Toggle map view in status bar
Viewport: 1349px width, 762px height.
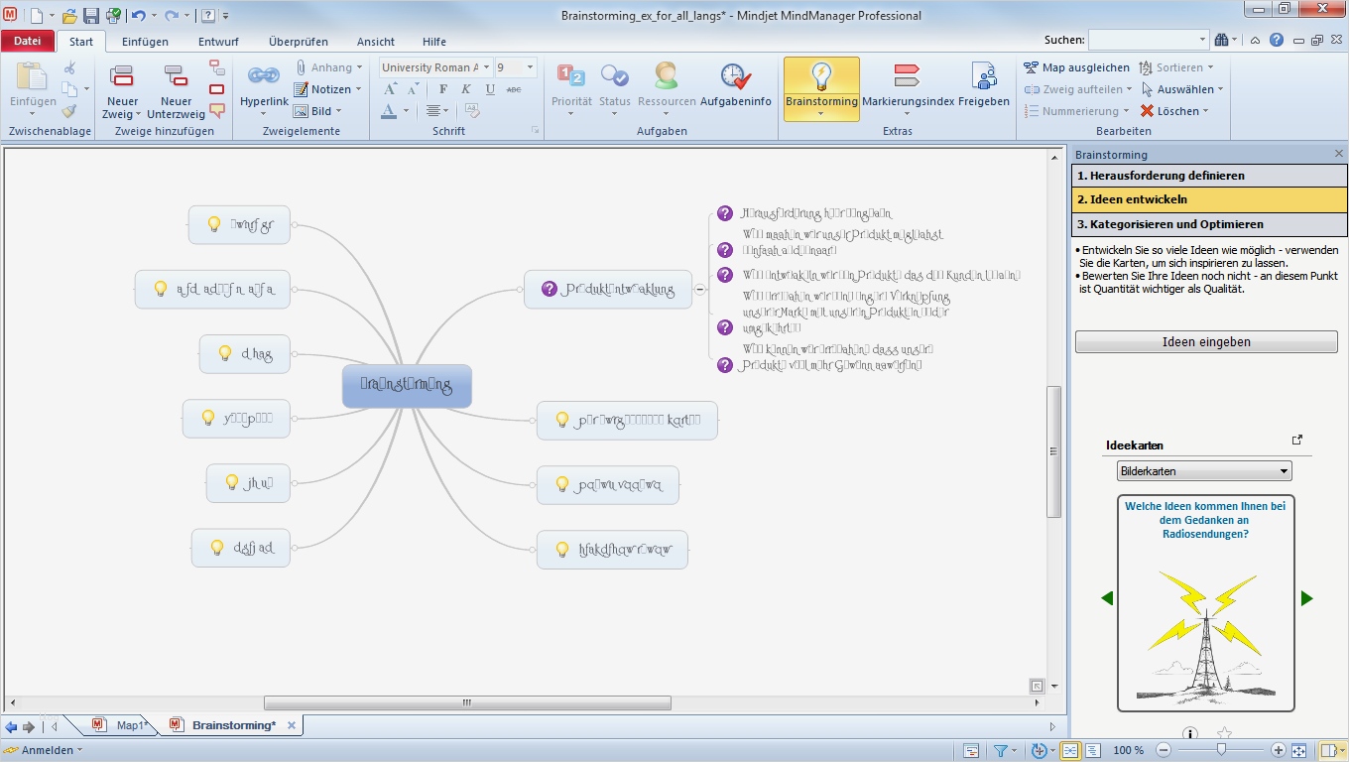click(1070, 751)
